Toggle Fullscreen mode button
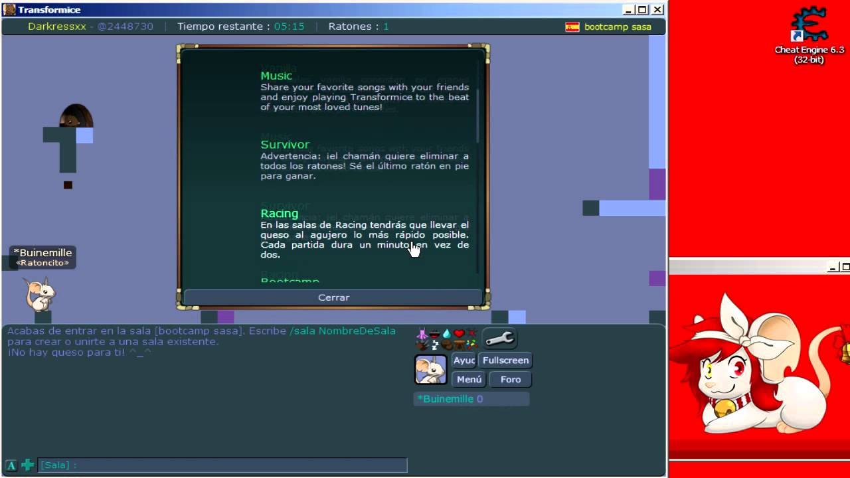Screen dimensions: 850x478 tap(505, 360)
